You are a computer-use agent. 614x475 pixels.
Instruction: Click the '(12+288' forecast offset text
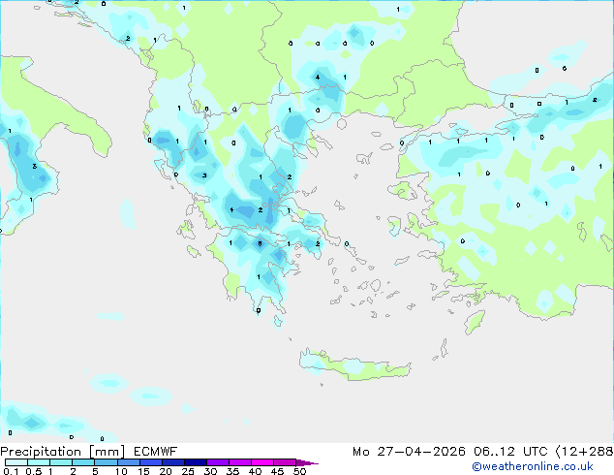click(584, 452)
